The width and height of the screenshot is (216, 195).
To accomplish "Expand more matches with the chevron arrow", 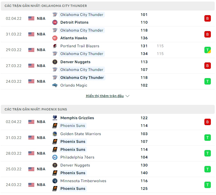I will point(127,96).
